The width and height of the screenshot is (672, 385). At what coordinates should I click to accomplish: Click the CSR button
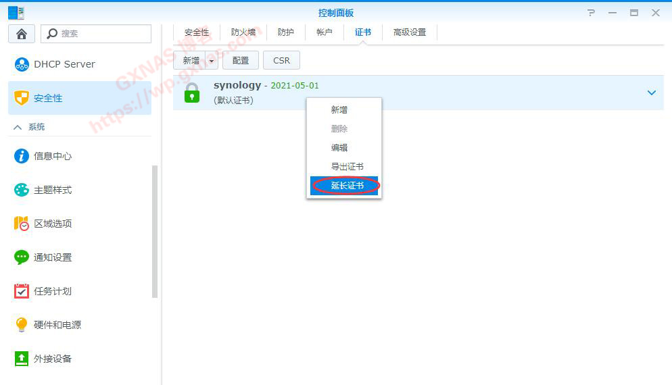[281, 61]
